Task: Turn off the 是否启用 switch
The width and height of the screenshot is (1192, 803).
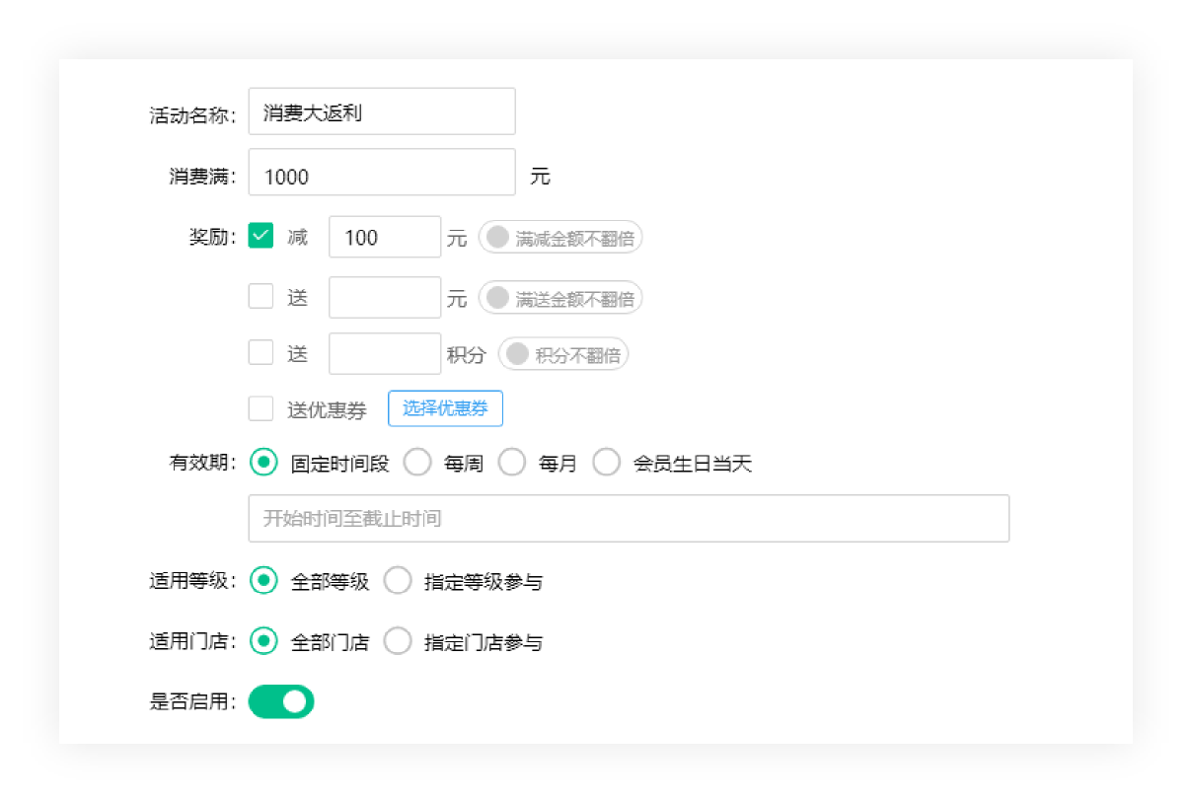Action: point(281,701)
